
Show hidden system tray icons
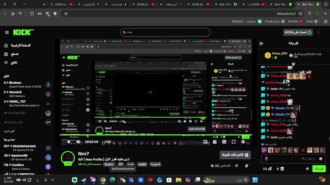52,180
